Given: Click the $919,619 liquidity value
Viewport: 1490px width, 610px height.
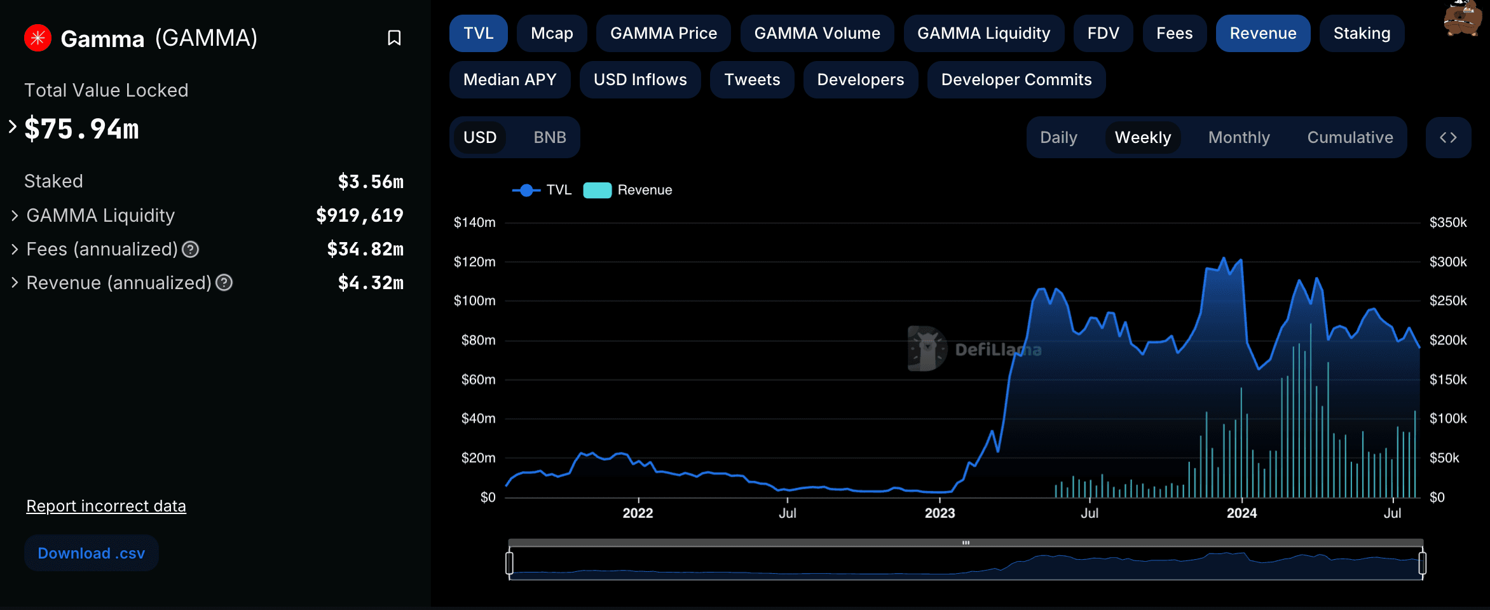Looking at the screenshot, I should [x=360, y=216].
